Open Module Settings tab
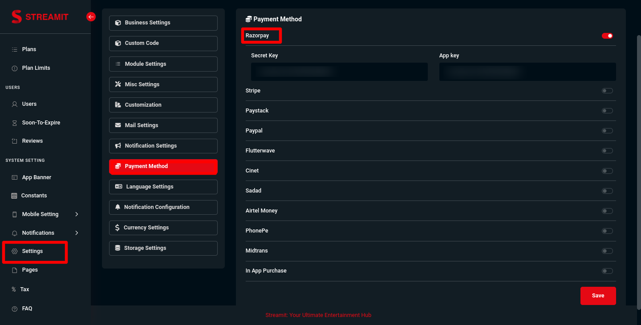This screenshot has width=641, height=325. [x=163, y=64]
